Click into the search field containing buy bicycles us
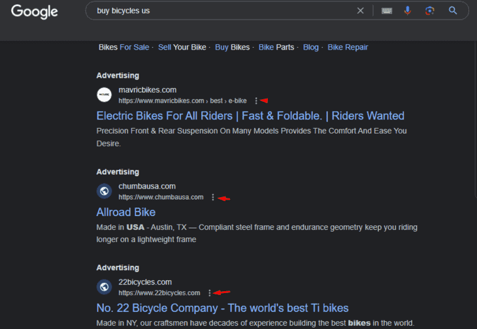The height and width of the screenshot is (329, 477). 222,10
